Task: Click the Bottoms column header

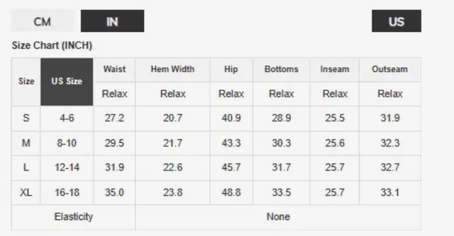Action: tap(281, 70)
